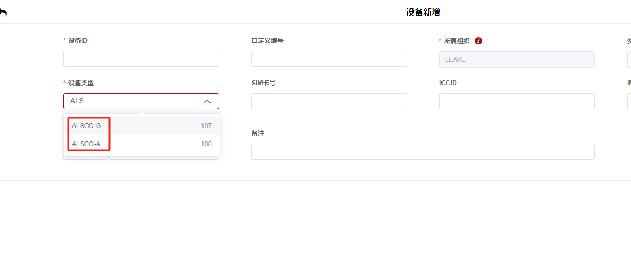Focus the 设备ID input field

coord(141,59)
